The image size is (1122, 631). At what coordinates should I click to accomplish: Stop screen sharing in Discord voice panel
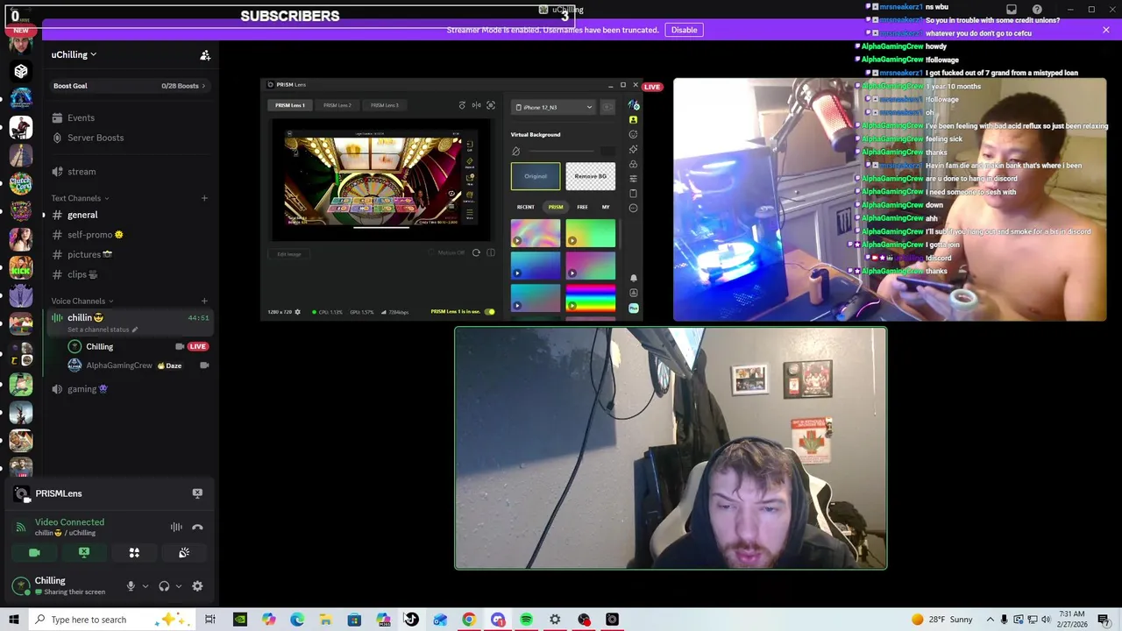[x=84, y=553]
